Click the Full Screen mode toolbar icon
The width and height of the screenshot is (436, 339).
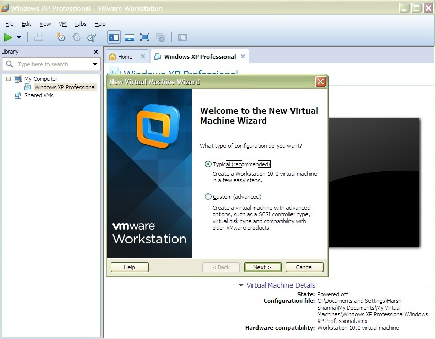coord(144,37)
